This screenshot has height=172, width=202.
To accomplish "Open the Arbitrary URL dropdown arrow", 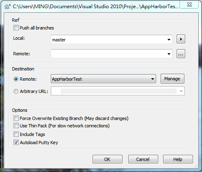I will click(181, 91).
